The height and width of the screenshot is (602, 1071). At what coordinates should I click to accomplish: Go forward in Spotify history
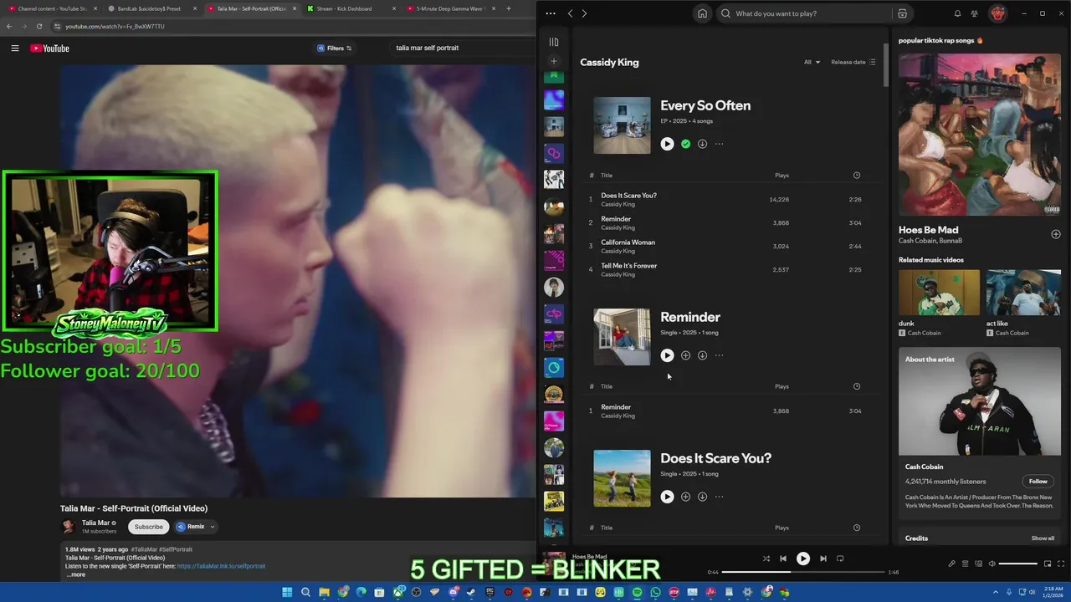pyautogui.click(x=584, y=13)
